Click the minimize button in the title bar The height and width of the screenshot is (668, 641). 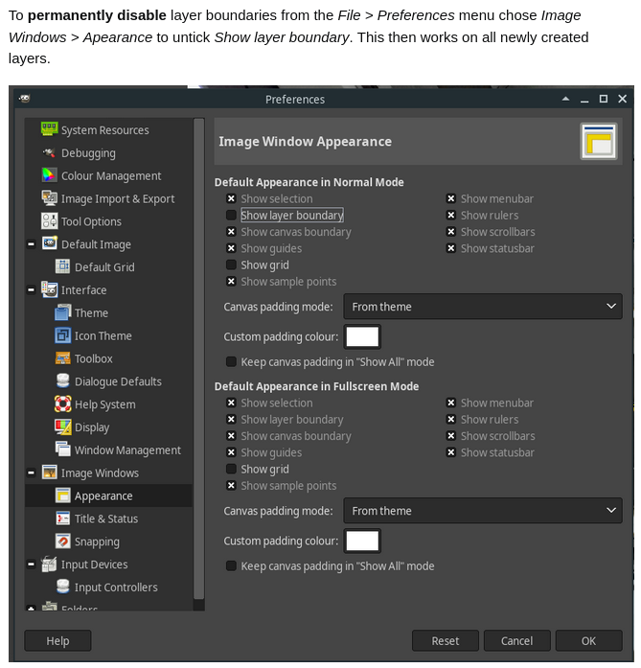tap(584, 100)
